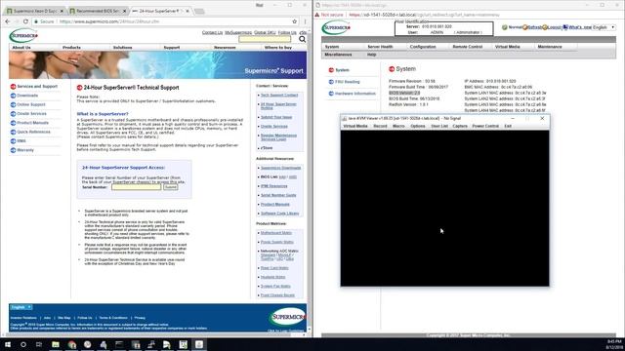The width and height of the screenshot is (625, 351).
Task: Open Online Support in the sidebar
Action: 31,104
